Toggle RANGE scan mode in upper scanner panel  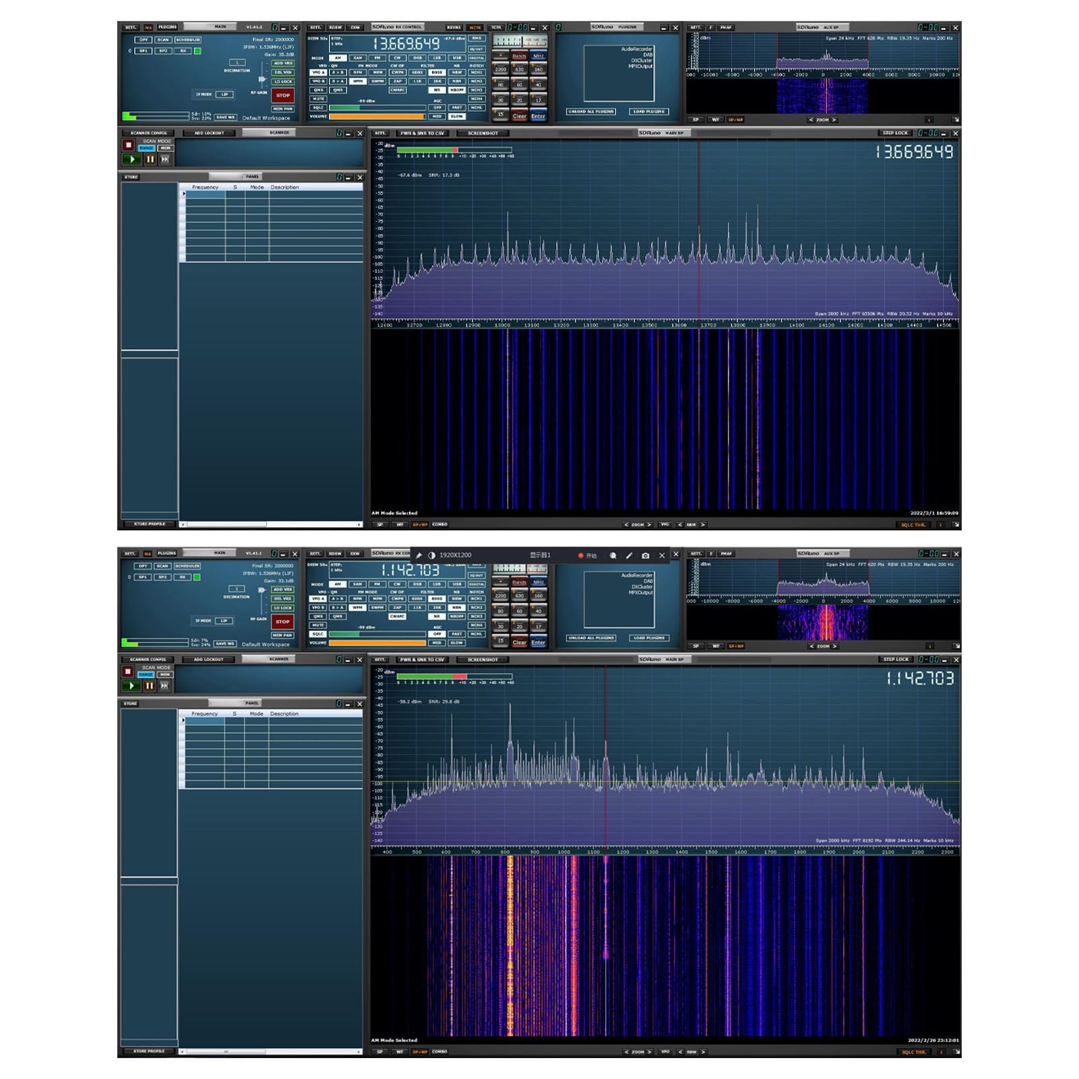[x=146, y=148]
